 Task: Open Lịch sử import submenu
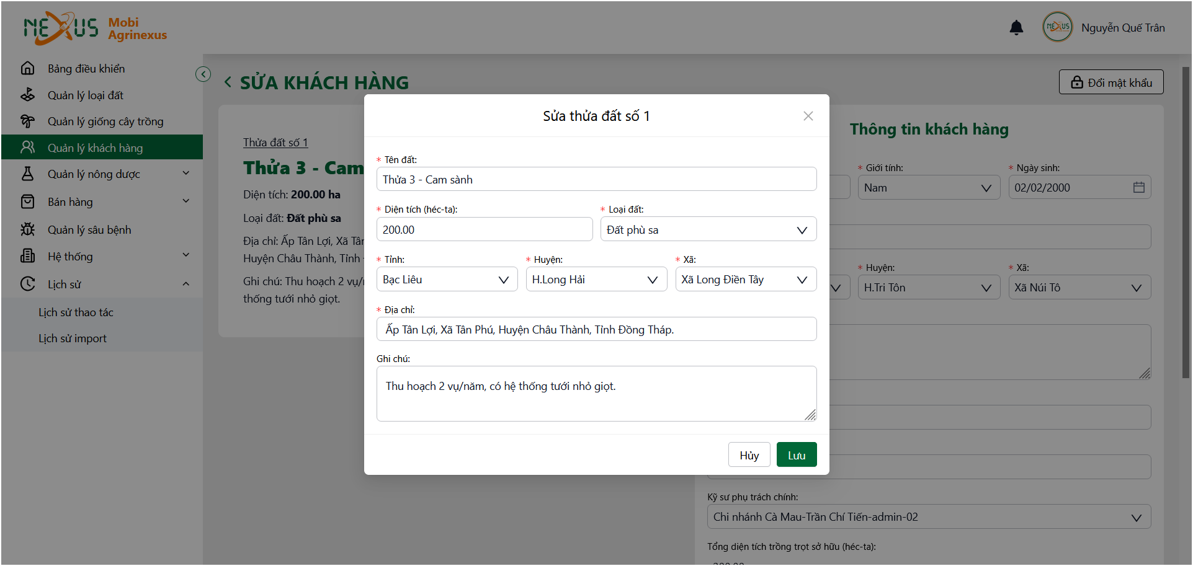pyautogui.click(x=102, y=338)
